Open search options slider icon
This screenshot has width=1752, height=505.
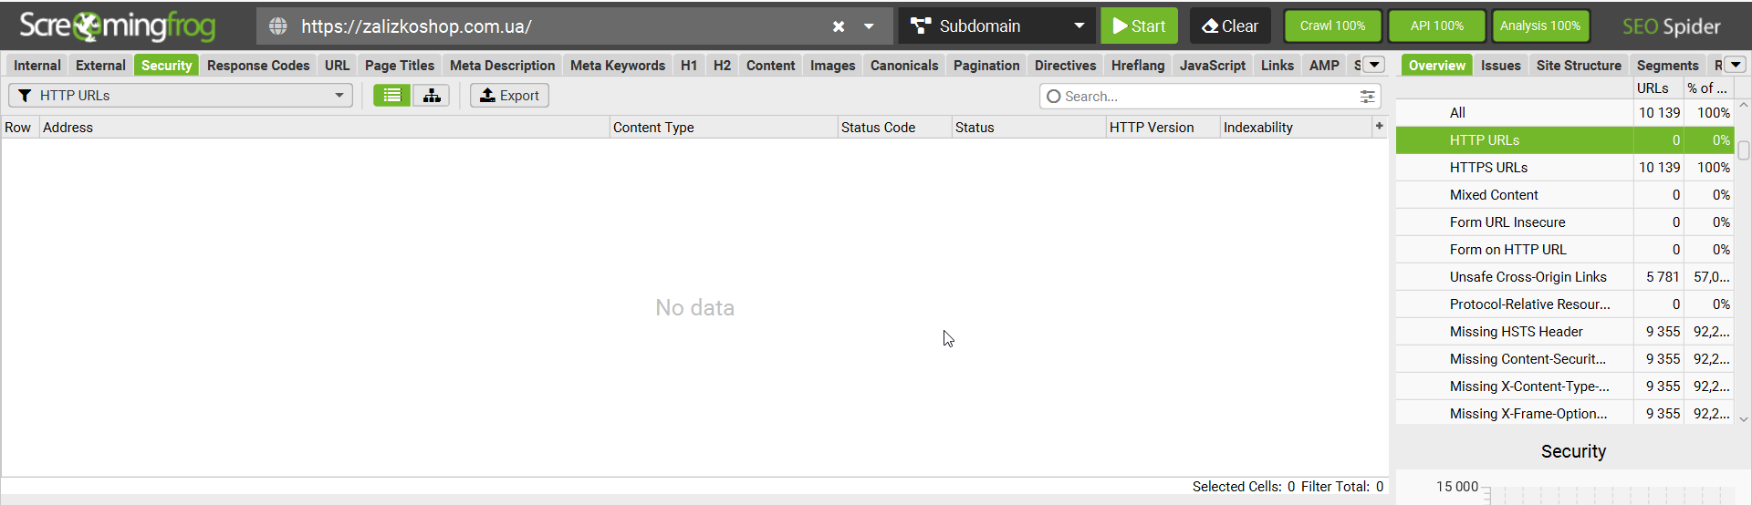(x=1367, y=96)
